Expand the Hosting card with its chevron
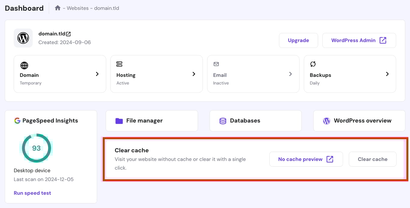The width and height of the screenshot is (410, 208). tap(194, 74)
